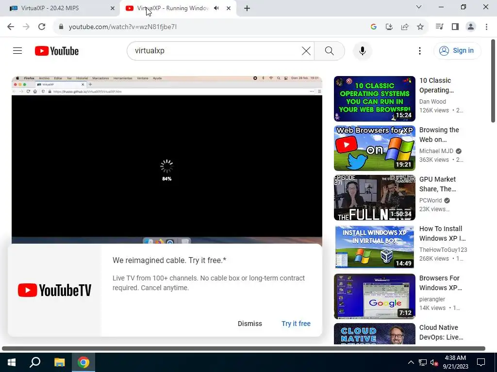Open The Full Nerd video thumbnail
The height and width of the screenshot is (372, 497).
(x=374, y=198)
